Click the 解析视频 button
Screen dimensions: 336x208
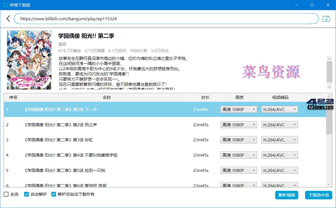[287, 195]
